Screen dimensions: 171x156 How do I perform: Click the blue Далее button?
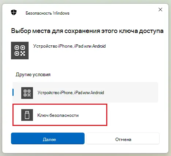click(48, 138)
